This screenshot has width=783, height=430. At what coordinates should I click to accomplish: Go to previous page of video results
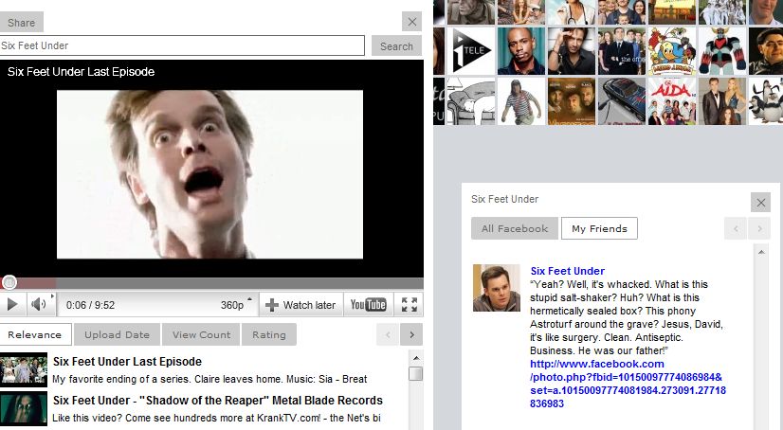388,334
